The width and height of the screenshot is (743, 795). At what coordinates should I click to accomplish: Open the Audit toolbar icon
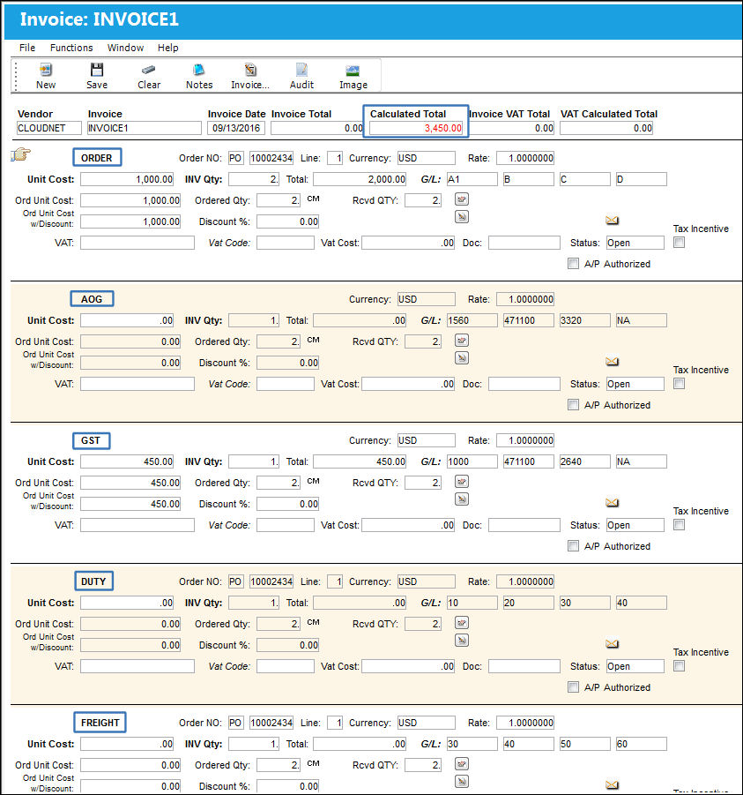(301, 70)
